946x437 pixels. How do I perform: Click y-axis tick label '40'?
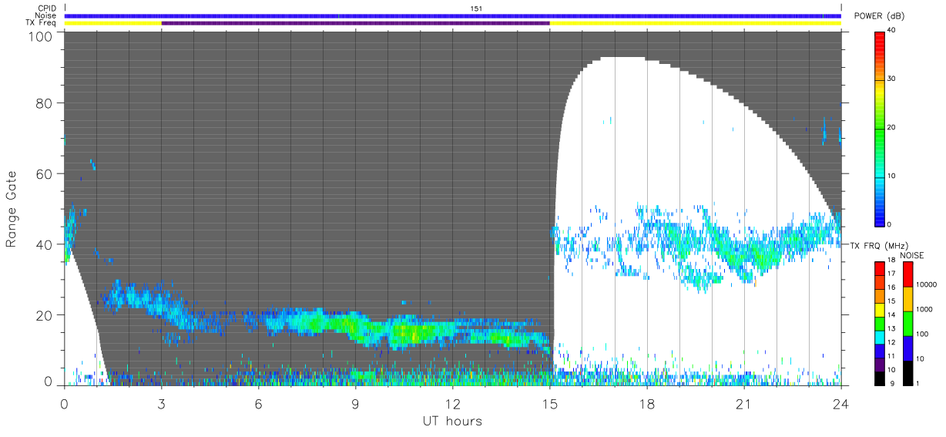(x=44, y=244)
